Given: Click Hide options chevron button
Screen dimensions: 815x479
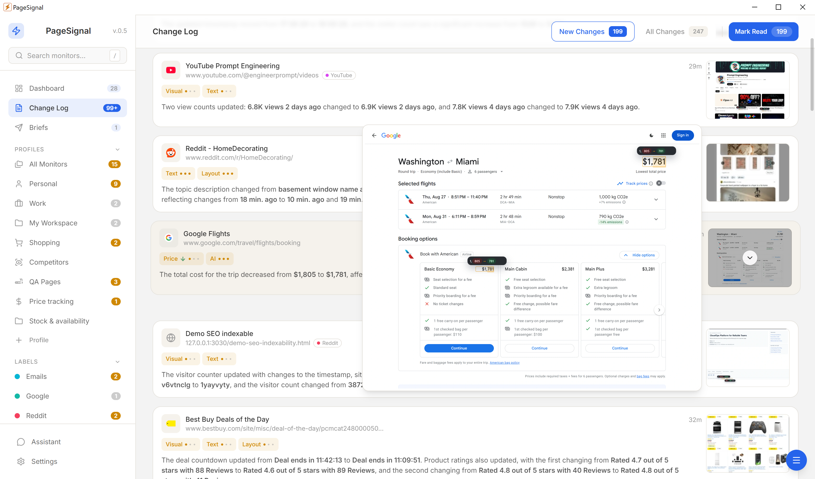Looking at the screenshot, I should (639, 255).
